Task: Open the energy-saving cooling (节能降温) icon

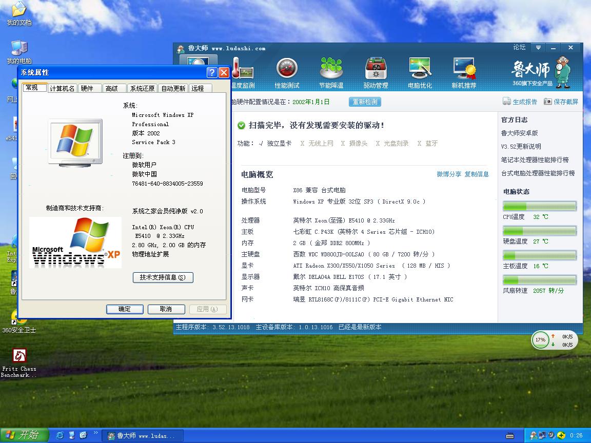Action: [331, 73]
